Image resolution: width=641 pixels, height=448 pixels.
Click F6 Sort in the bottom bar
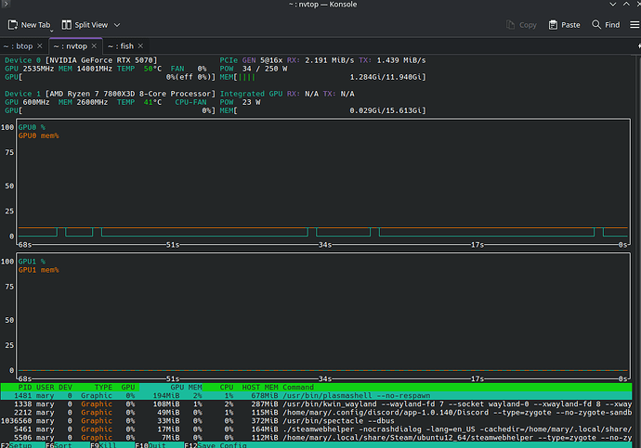pos(59,445)
